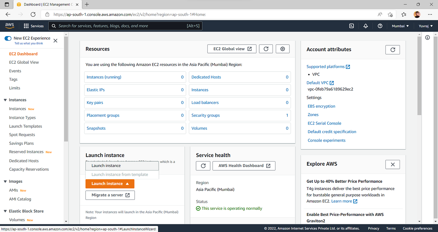
Task: Refresh the Account attributes panel
Action: (393, 50)
